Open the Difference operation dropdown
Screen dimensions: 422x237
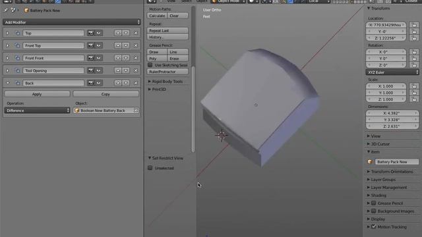37,111
